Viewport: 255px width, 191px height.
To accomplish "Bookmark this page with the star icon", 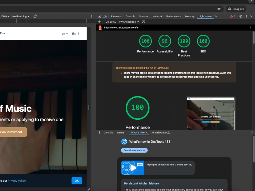I will (x=219, y=9).
